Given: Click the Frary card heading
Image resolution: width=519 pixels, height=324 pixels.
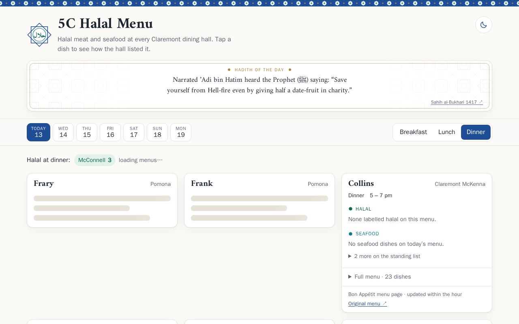Looking at the screenshot, I should [x=44, y=183].
